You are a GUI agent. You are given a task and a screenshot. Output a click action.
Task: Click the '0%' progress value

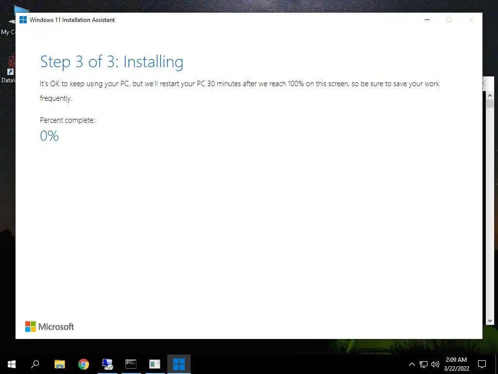(49, 136)
